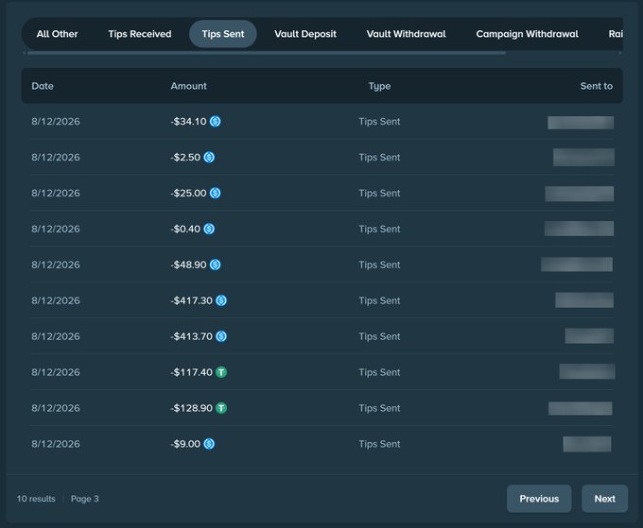Screen dimensions: 643x528
Task: Select the -$48.90 amount
Action: coord(188,264)
